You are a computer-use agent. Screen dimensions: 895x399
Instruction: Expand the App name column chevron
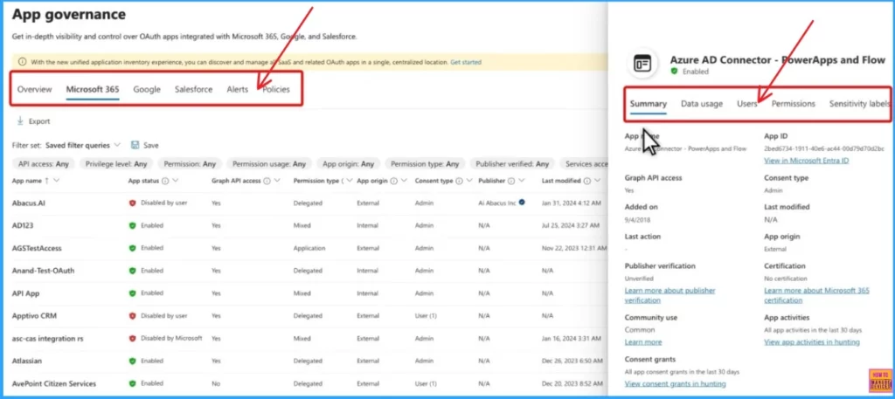point(57,181)
